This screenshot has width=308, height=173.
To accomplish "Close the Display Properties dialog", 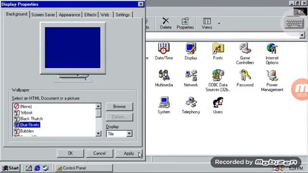I will [x=141, y=4].
